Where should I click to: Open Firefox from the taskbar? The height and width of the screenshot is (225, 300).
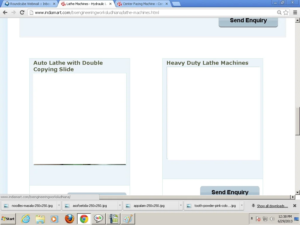(x=69, y=219)
